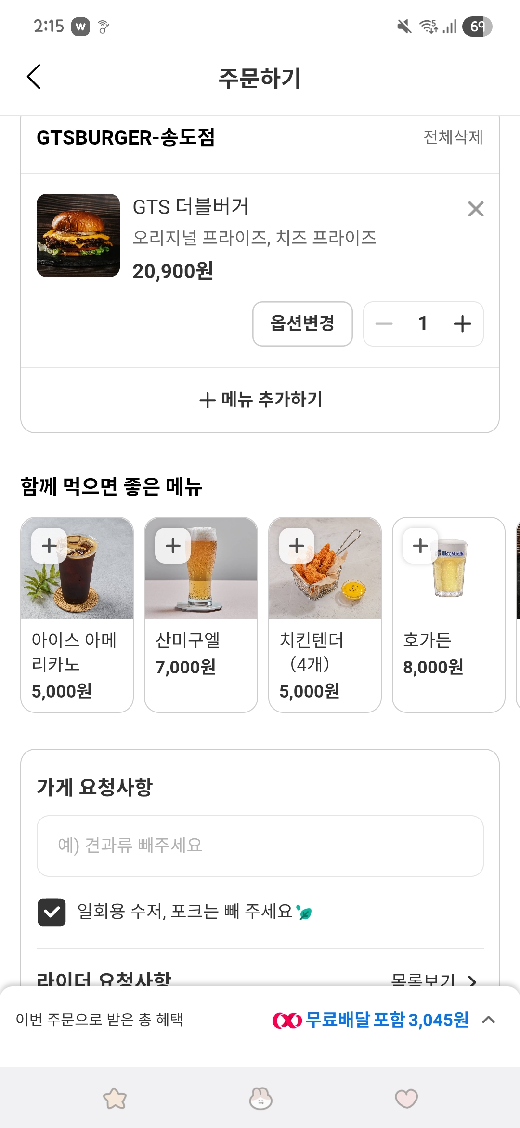520x1128 pixels.
Task: Add 치킨텐더 (4개) with plus icon
Action: pyautogui.click(x=297, y=546)
